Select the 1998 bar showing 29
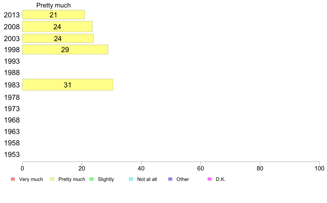The height and width of the screenshot is (203, 327). [x=65, y=50]
